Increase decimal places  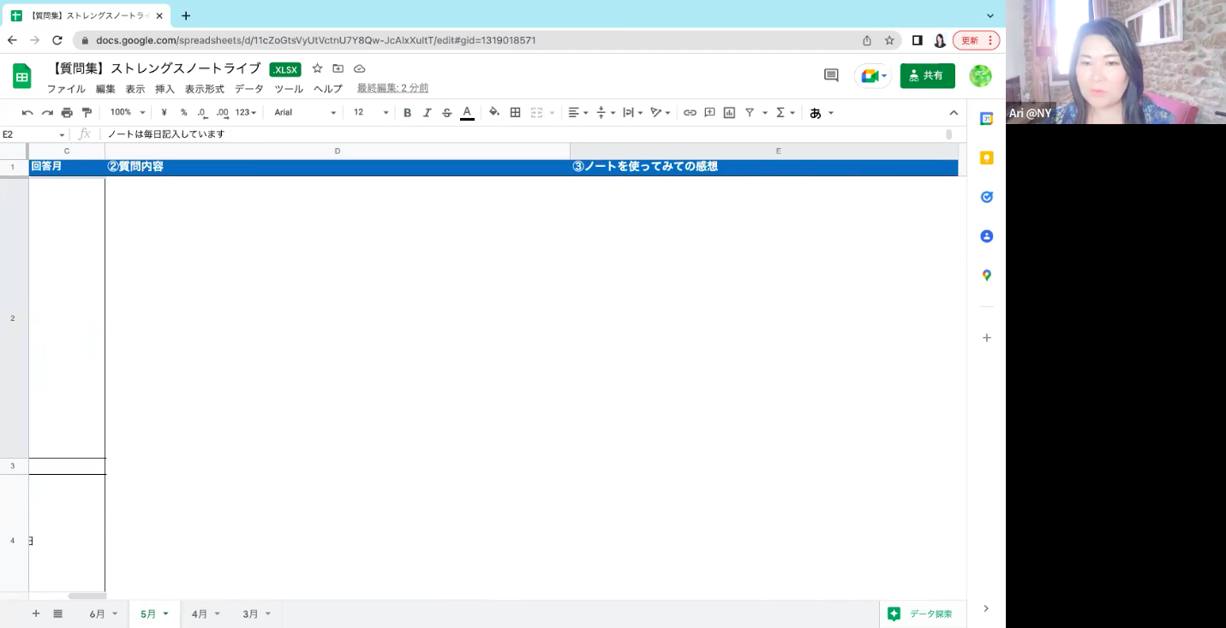coord(223,112)
